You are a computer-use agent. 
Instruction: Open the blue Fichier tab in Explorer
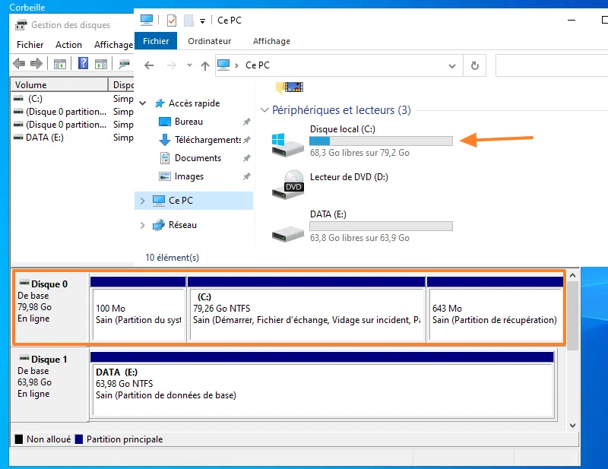click(156, 41)
